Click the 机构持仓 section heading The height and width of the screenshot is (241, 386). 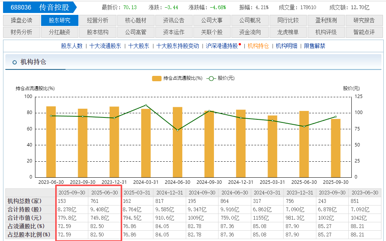point(33,62)
